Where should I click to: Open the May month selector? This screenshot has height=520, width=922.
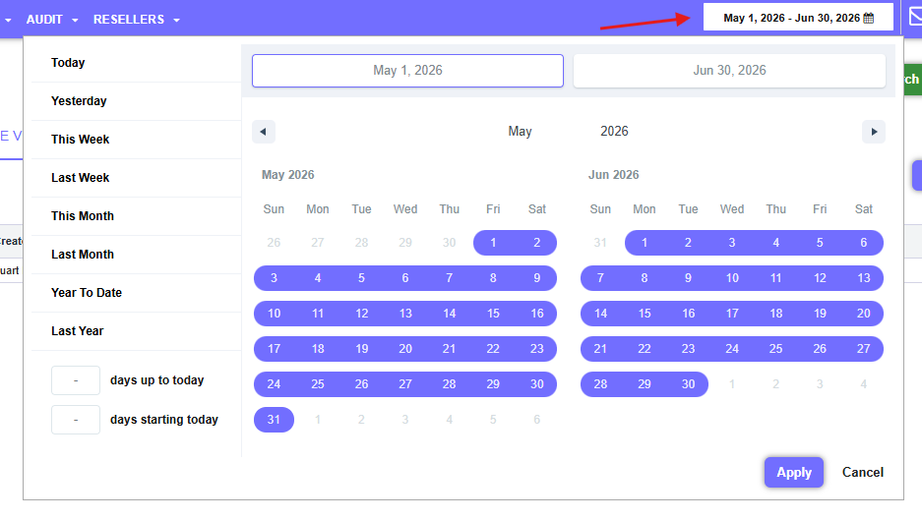(520, 132)
